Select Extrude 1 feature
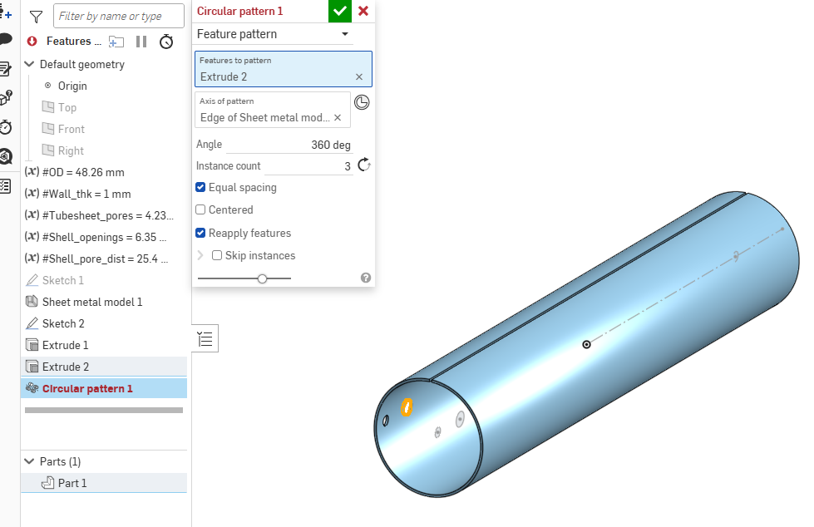814x527 pixels. pyautogui.click(x=65, y=345)
